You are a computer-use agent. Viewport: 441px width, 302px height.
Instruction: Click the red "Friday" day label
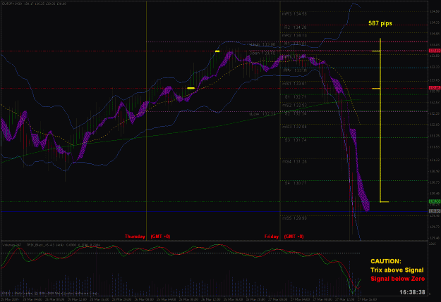(272, 237)
